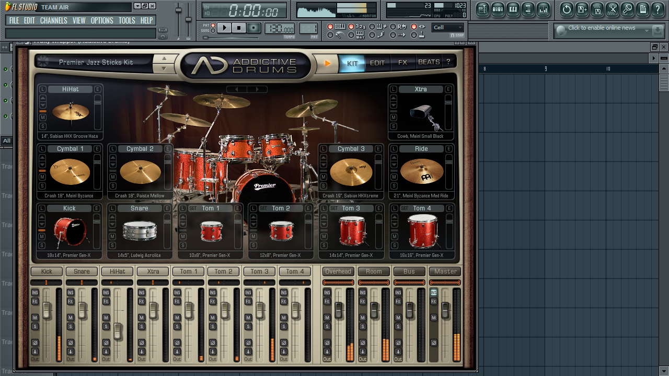Open the project Notepad icon

643,9
